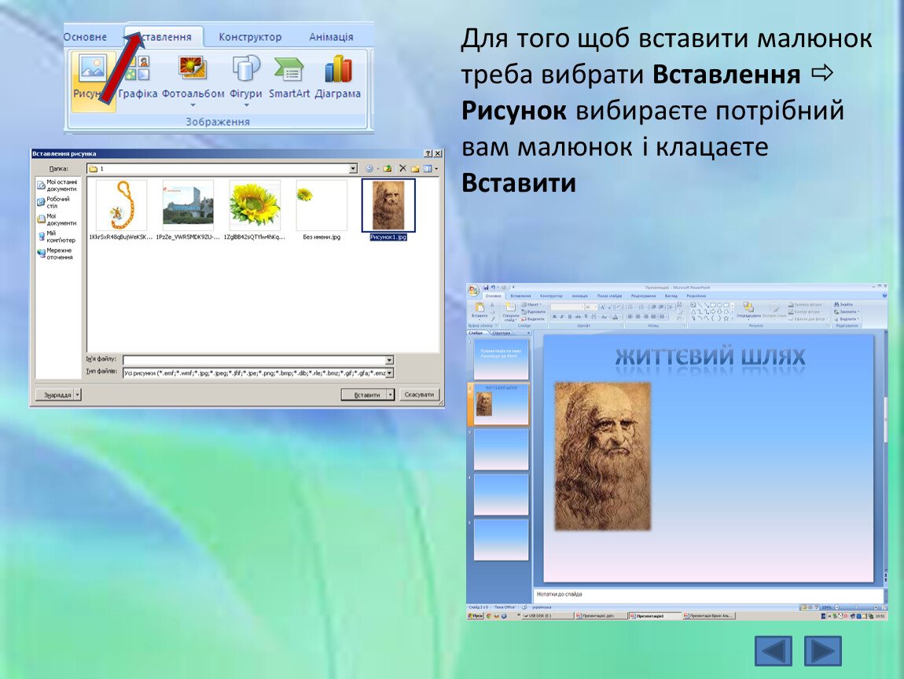Click Undo in the quick access toolbar
The image size is (904, 679).
pyautogui.click(x=494, y=287)
